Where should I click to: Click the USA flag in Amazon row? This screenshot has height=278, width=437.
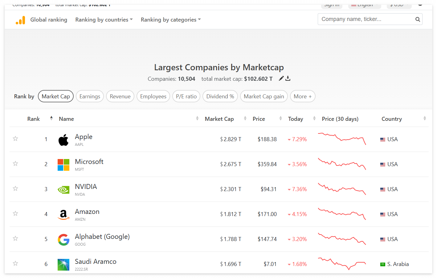[x=383, y=215]
